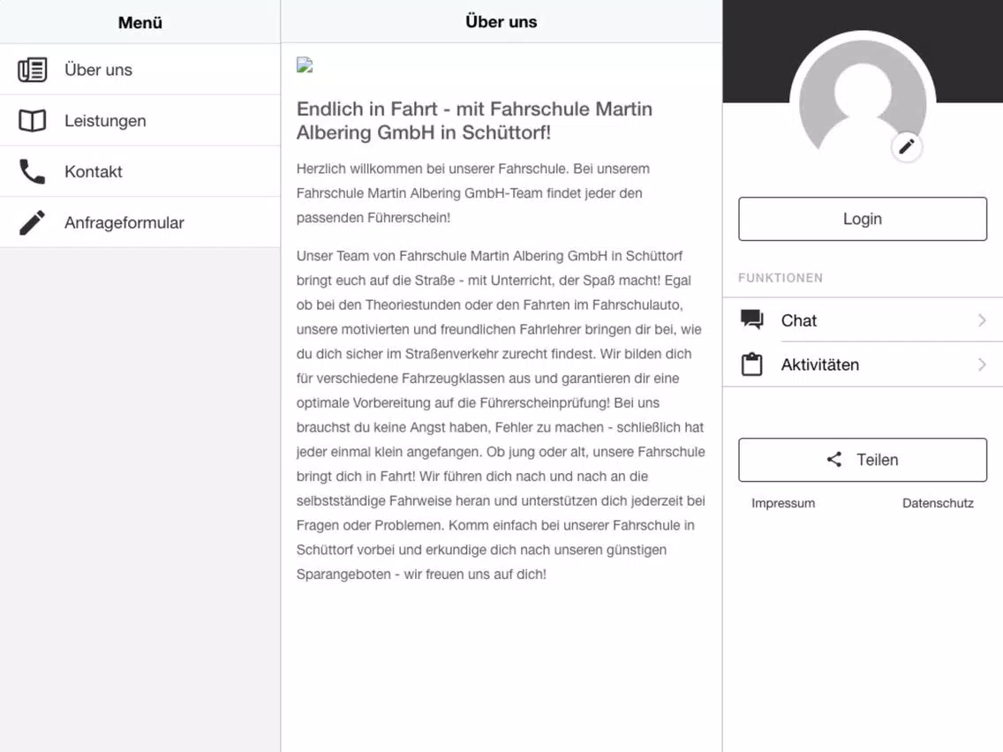Expand the Chat row chevron
The height and width of the screenshot is (752, 1003).
point(982,320)
